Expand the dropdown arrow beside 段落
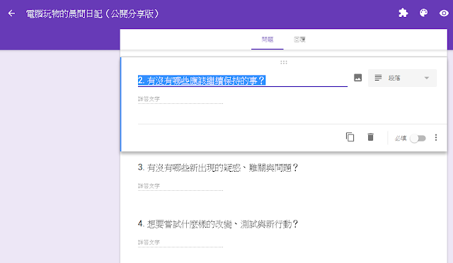Screen dimensions: 453x263 tap(426, 78)
